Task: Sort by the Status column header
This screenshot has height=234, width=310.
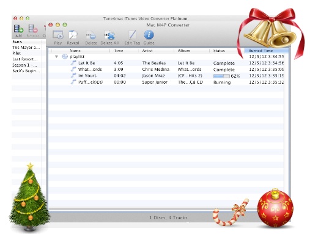Action: pyautogui.click(x=219, y=51)
